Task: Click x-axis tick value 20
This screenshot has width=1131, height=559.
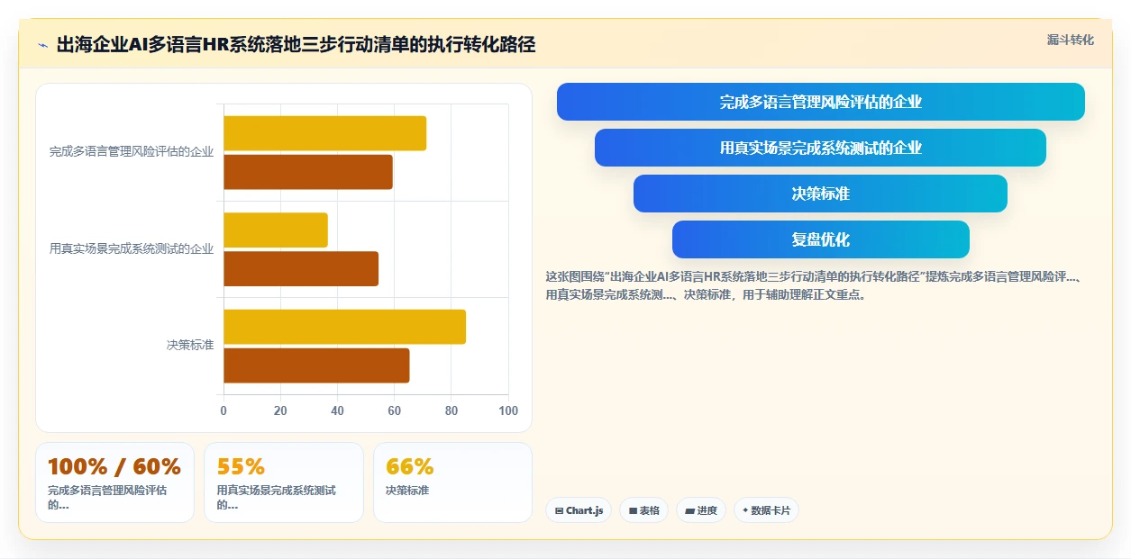Action: pyautogui.click(x=280, y=410)
